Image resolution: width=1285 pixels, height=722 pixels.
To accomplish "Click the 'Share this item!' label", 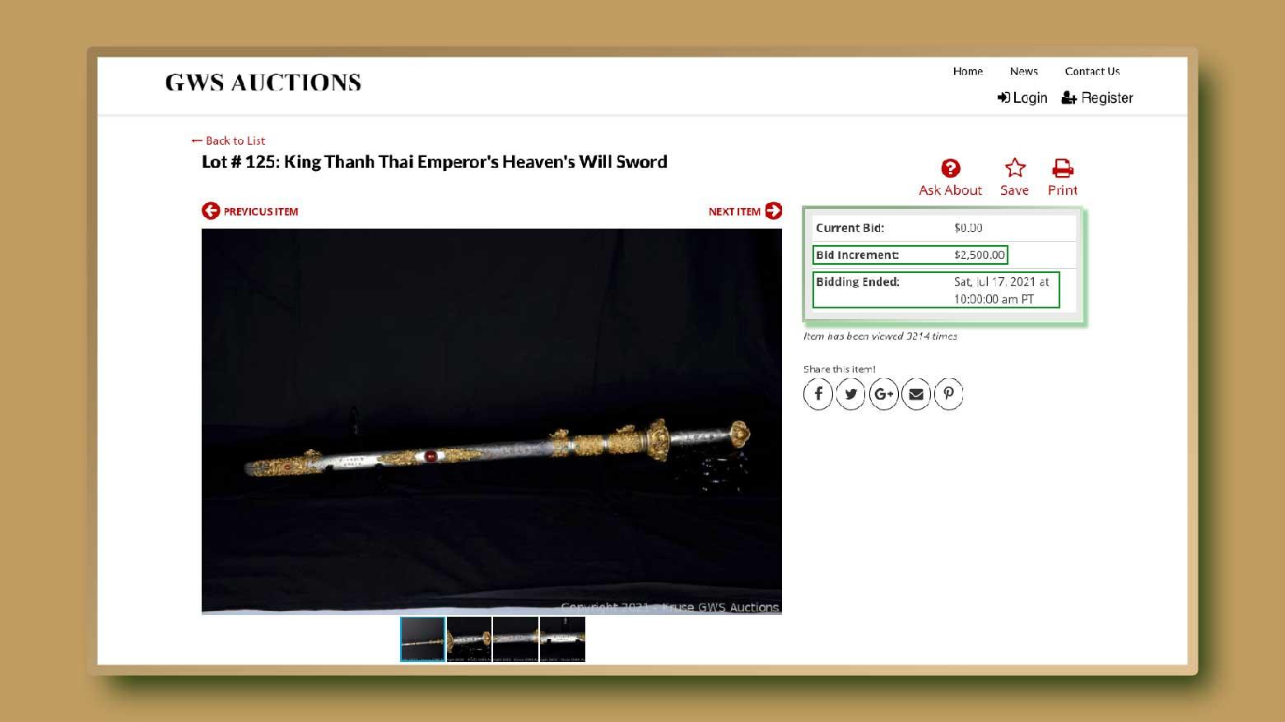I will [x=840, y=369].
